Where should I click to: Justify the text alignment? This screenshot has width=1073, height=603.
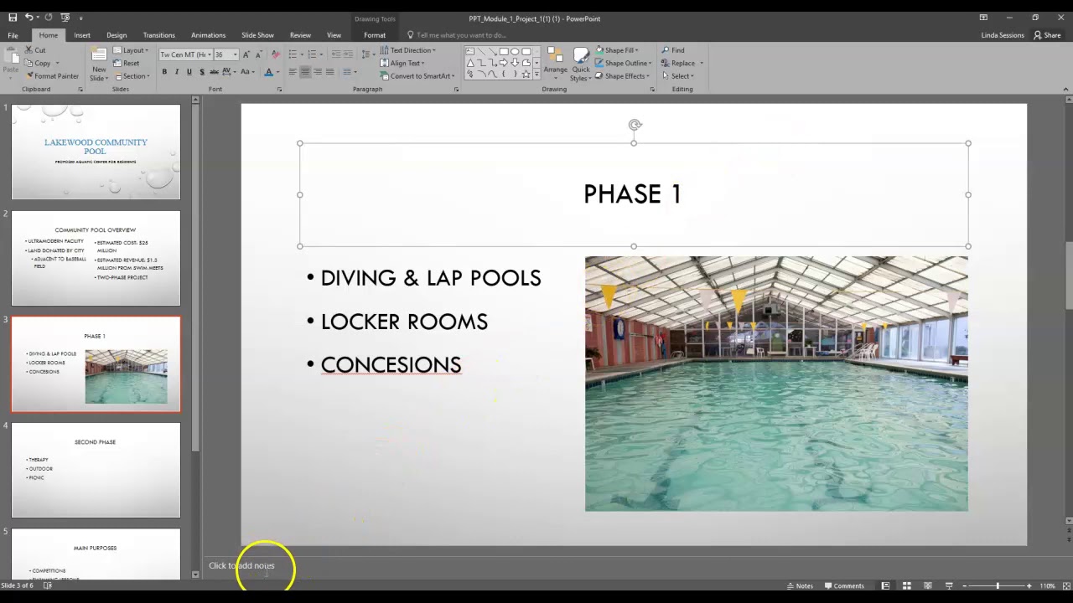pos(329,72)
